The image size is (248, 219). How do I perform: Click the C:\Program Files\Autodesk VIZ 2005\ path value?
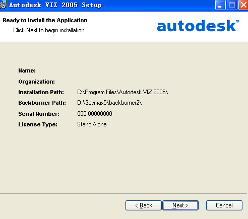coord(122,92)
